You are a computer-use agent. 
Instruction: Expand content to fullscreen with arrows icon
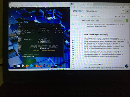pyautogui.click(x=127, y=16)
